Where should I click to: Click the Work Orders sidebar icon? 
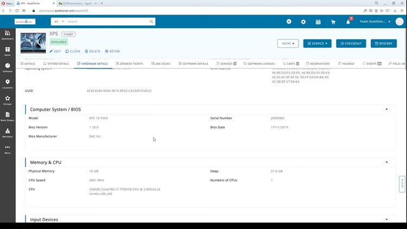(x=8, y=117)
